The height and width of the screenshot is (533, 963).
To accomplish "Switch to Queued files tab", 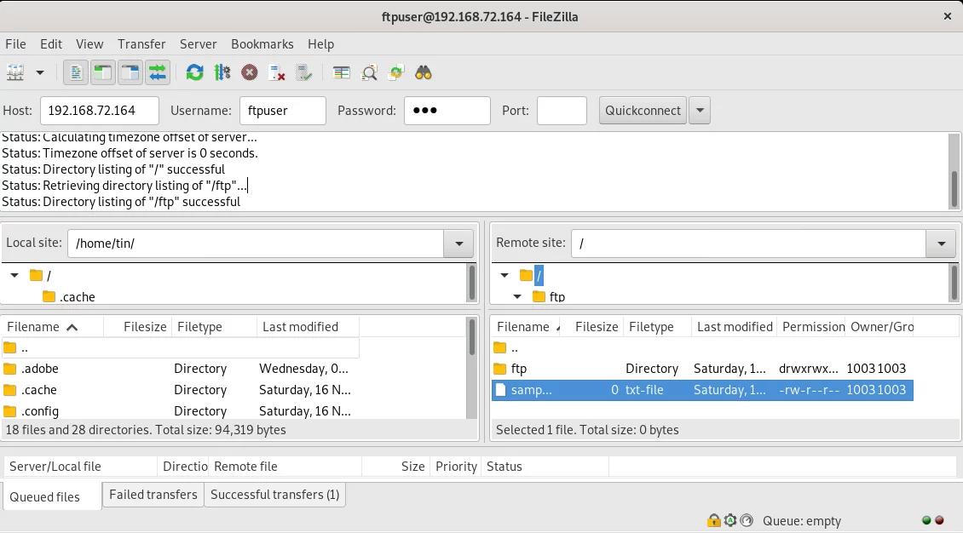I will (52, 496).
